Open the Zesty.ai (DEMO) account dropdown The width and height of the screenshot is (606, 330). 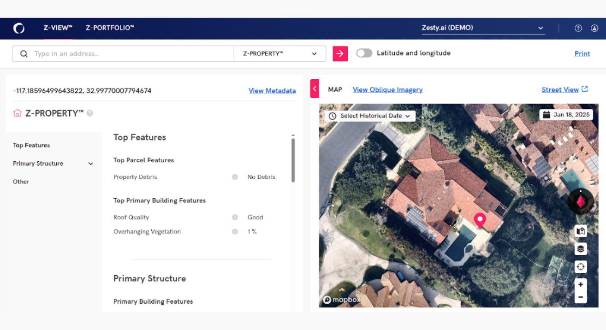[x=483, y=28]
